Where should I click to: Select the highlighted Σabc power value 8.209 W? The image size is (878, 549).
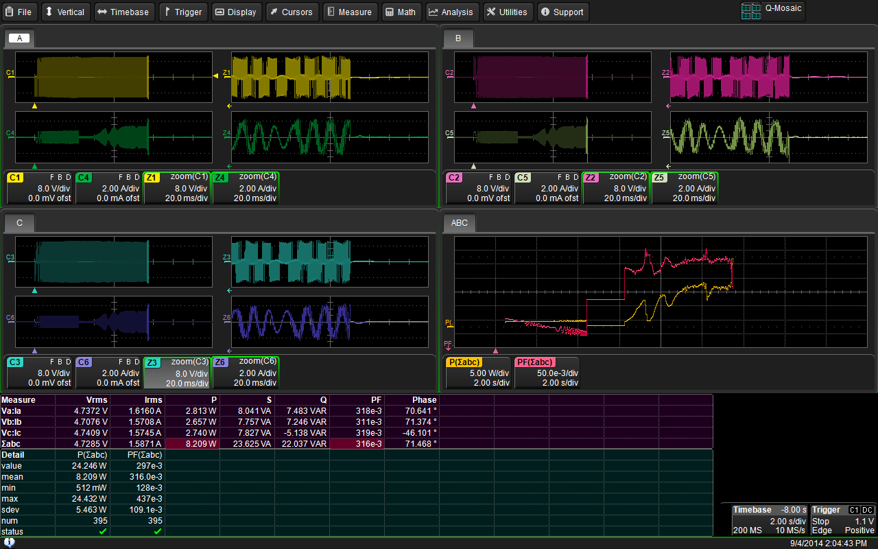[192, 443]
